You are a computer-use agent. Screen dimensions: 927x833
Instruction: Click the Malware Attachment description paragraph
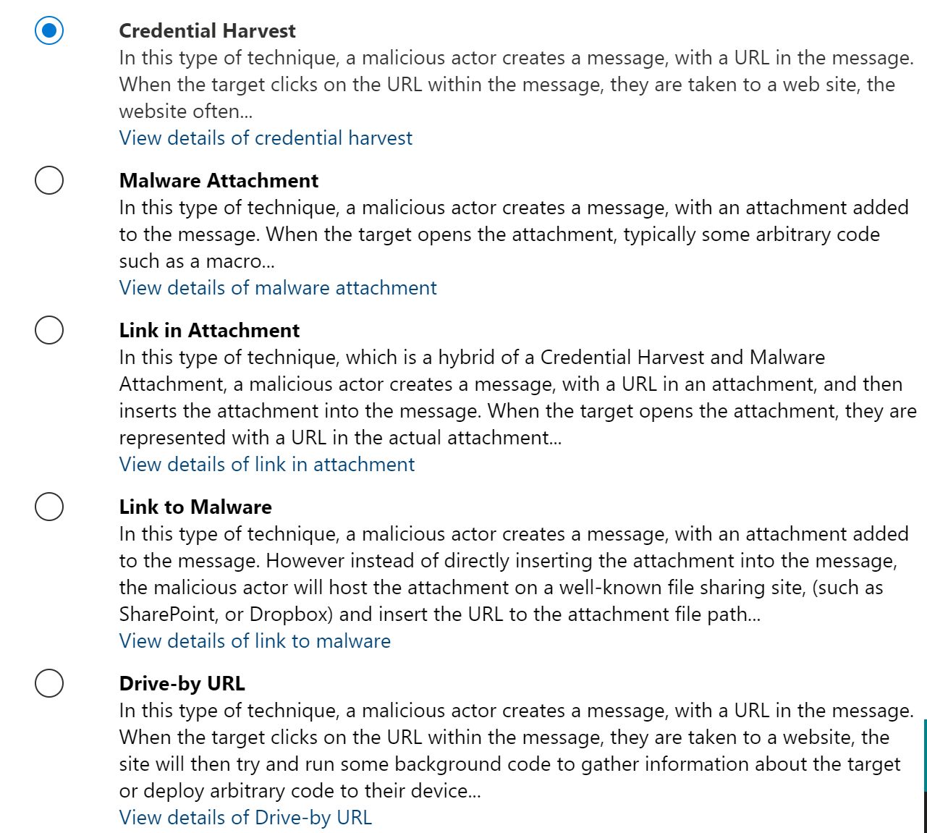point(507,234)
